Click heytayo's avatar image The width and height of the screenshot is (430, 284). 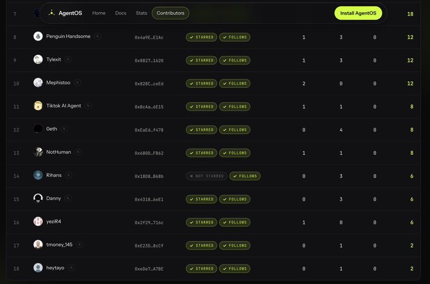pos(38,268)
